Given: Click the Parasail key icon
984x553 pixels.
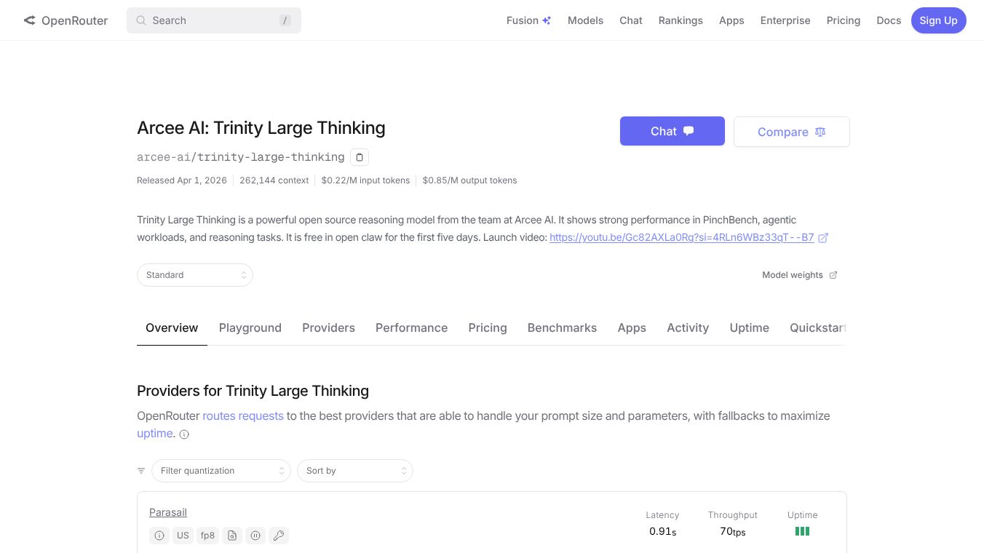Looking at the screenshot, I should (278, 536).
